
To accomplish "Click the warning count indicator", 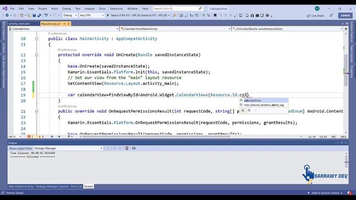I will [x=41, y=137].
